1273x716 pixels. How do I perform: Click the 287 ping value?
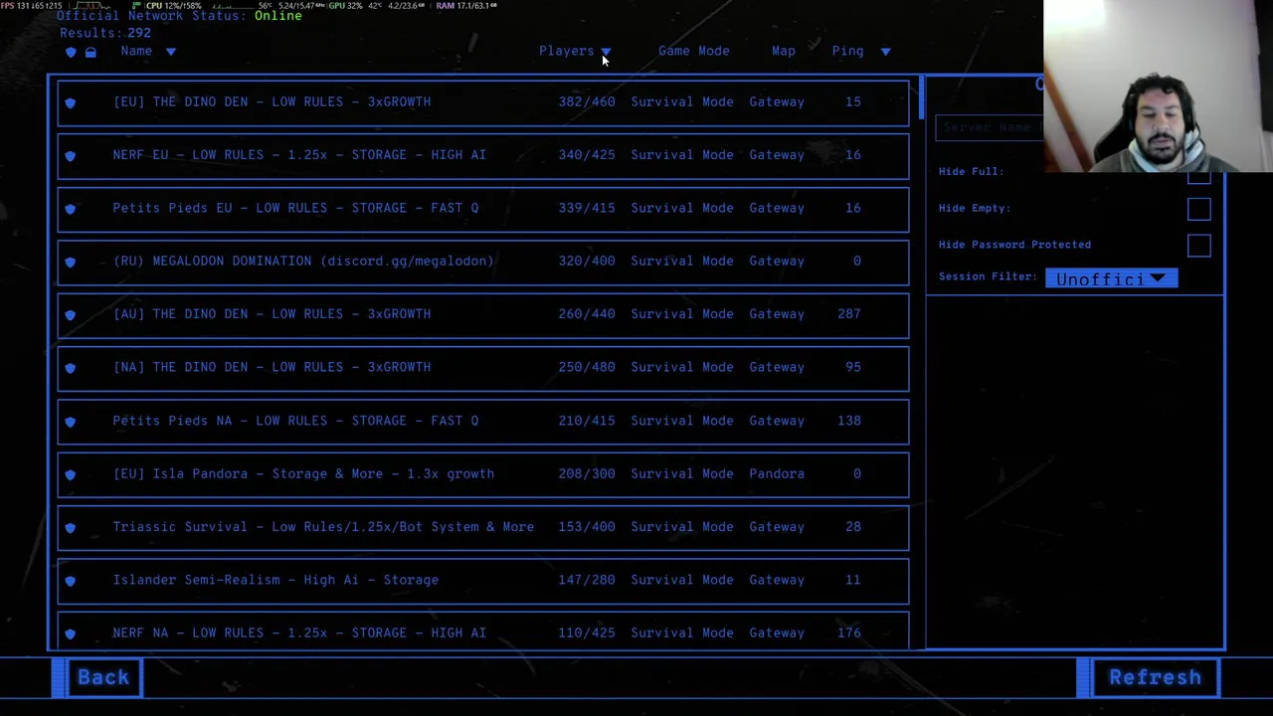tap(849, 314)
